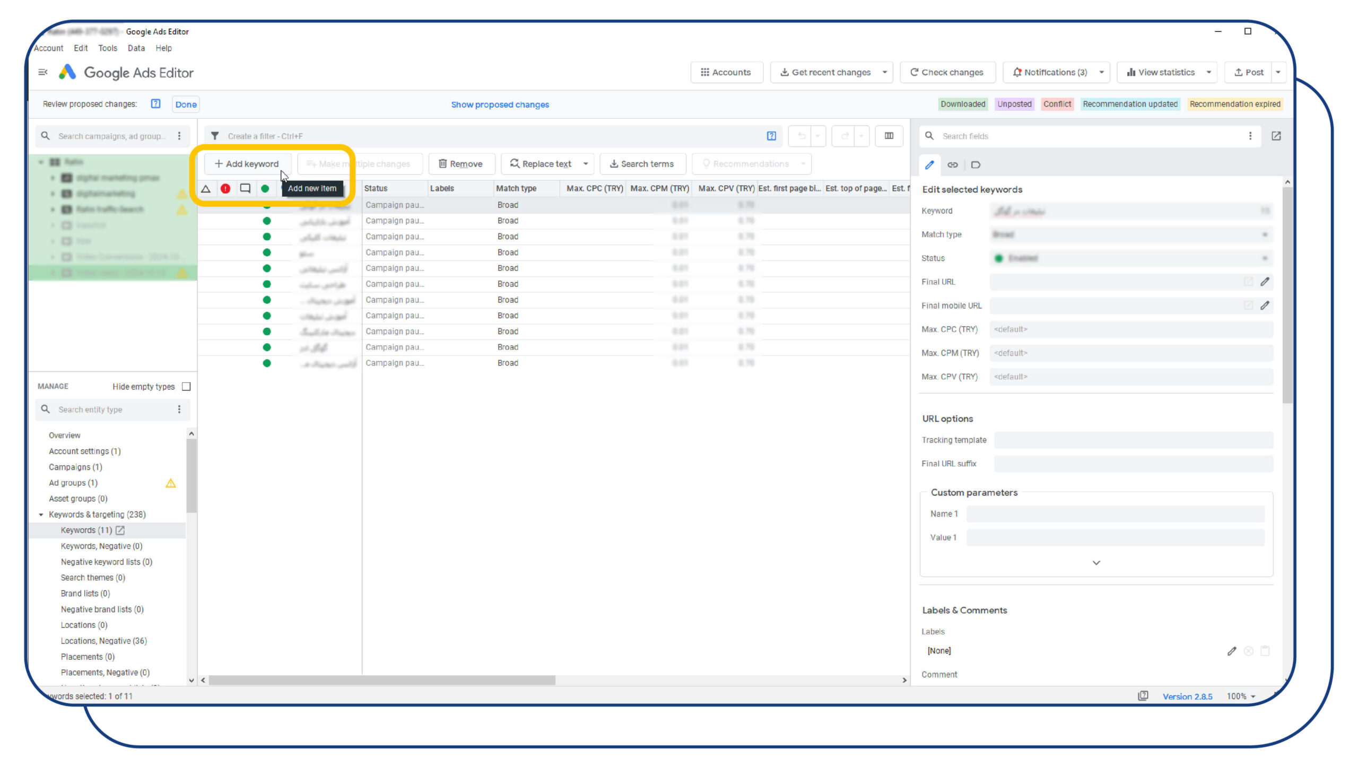Open the Post dropdown arrow

[1278, 72]
